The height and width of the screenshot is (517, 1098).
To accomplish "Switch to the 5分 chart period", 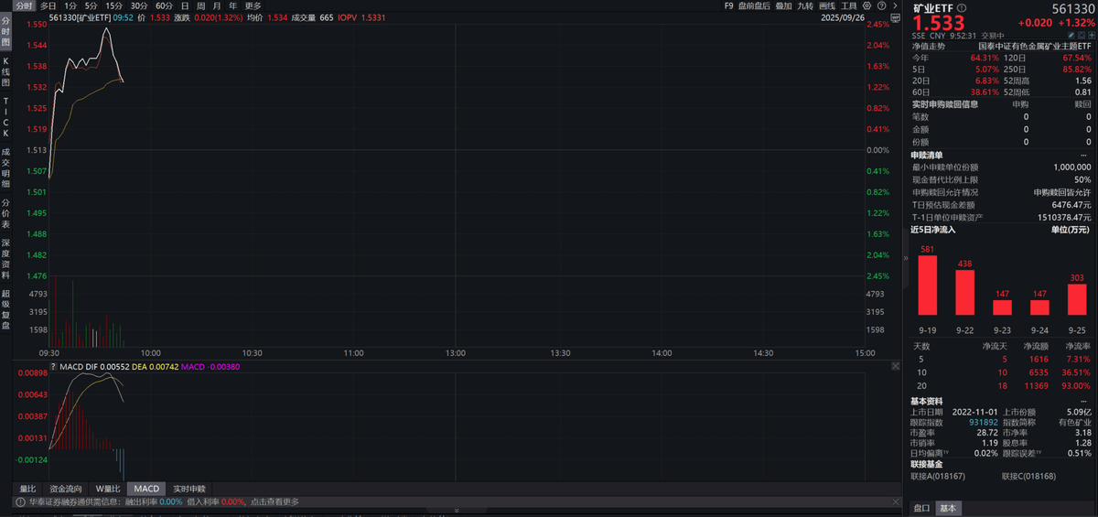I will (91, 5).
